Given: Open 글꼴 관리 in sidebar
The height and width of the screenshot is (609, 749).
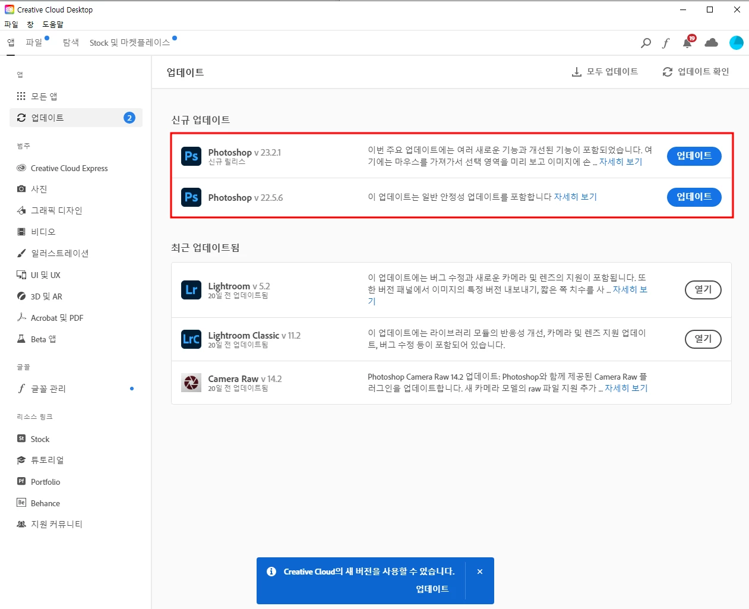Looking at the screenshot, I should click(76, 389).
